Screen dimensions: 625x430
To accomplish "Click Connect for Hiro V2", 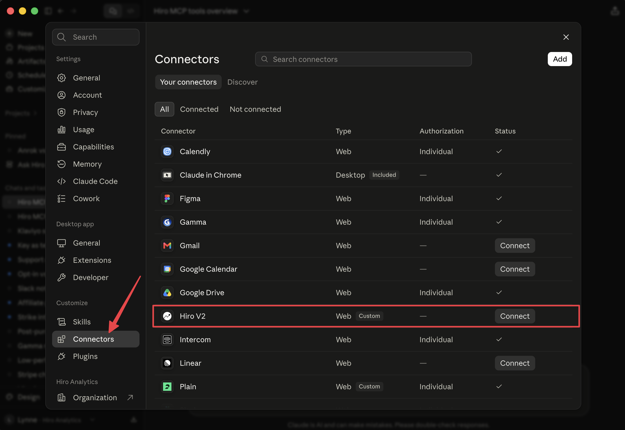I will 515,316.
